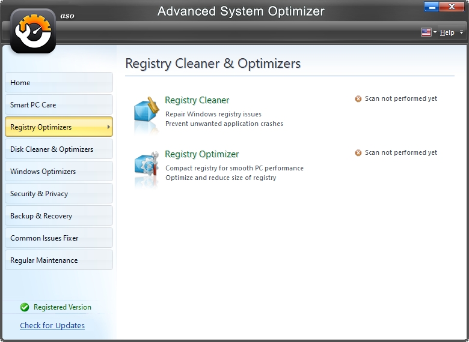The image size is (469, 342).
Task: Go to the Home section
Action: [x=59, y=82]
